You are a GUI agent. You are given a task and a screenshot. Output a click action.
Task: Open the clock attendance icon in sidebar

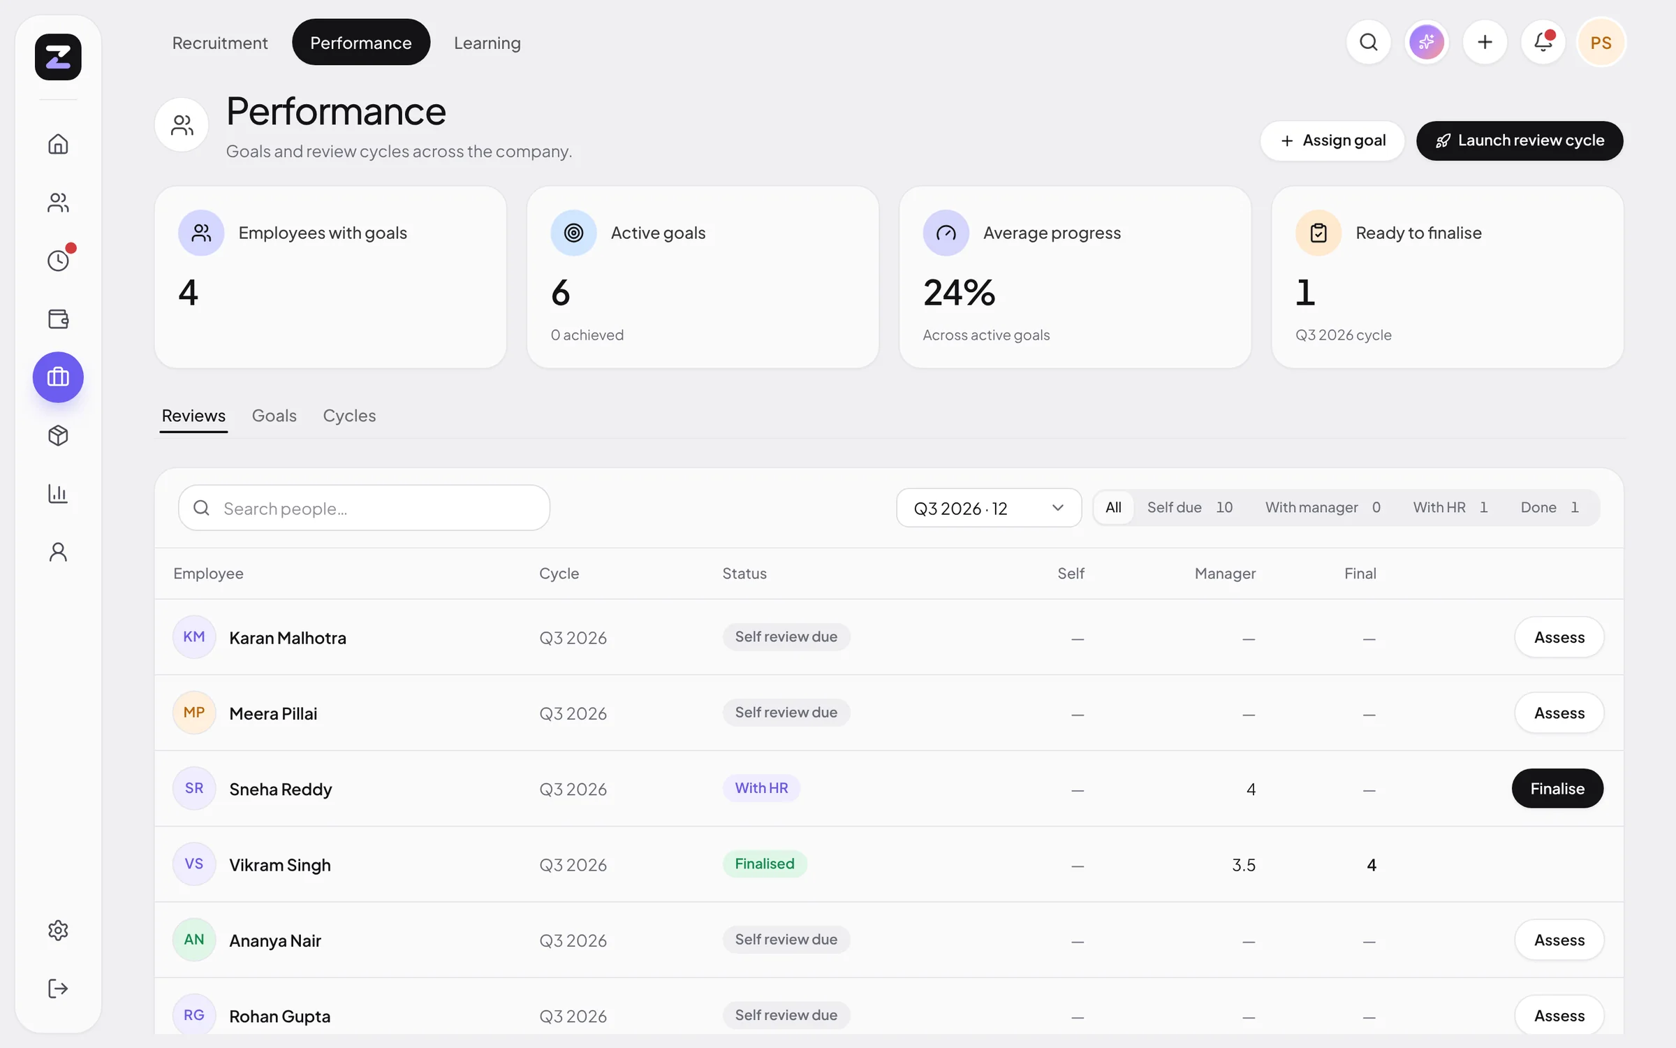pyautogui.click(x=58, y=261)
